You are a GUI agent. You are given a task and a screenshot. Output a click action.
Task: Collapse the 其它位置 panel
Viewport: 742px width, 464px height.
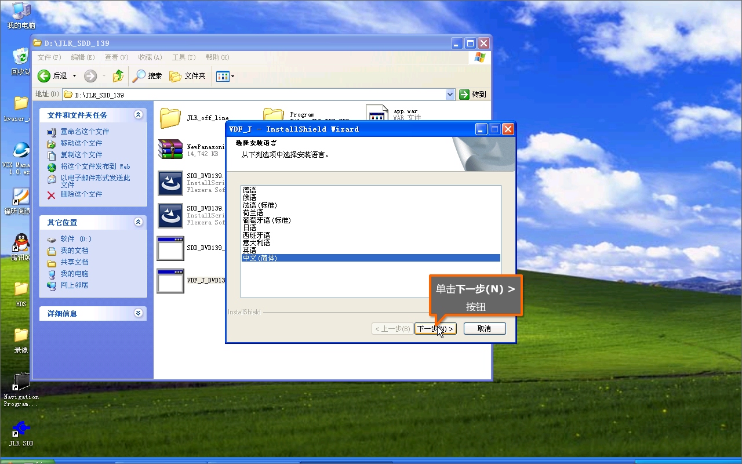coord(138,222)
